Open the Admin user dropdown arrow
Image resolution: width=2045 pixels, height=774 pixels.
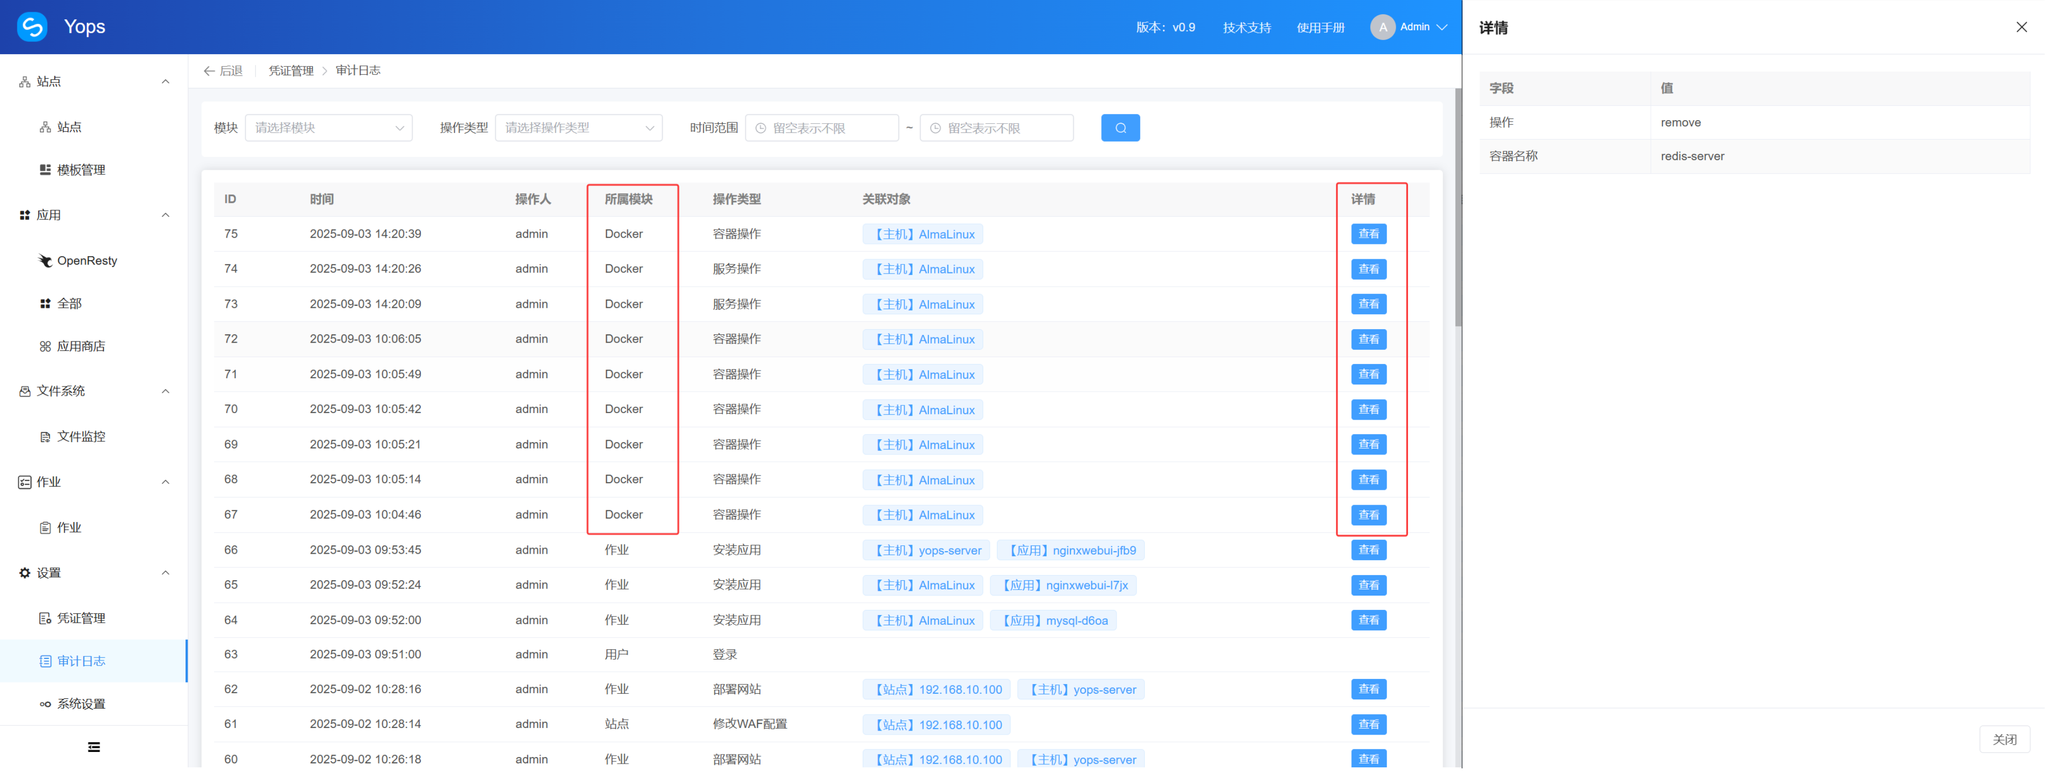click(1442, 27)
